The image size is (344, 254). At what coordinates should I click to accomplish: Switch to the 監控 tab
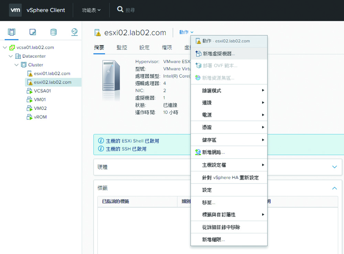[122, 47]
